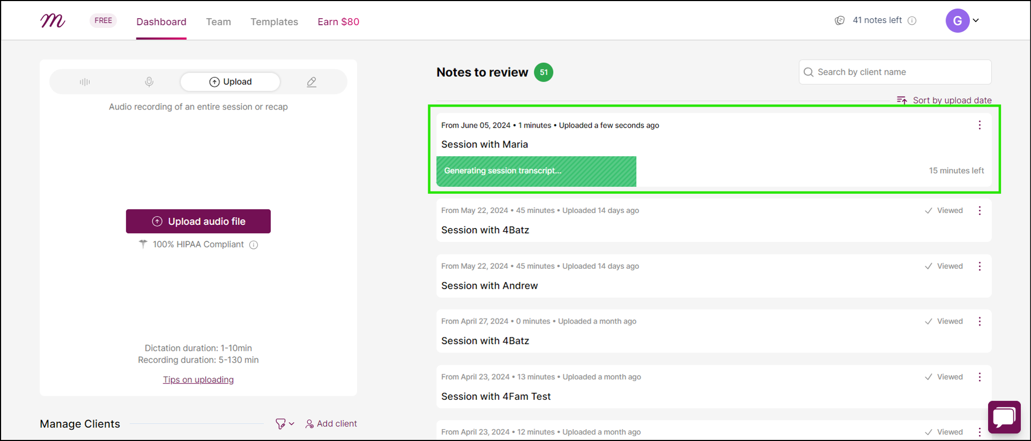
Task: Select the pencil write-note mode icon
Action: (311, 82)
